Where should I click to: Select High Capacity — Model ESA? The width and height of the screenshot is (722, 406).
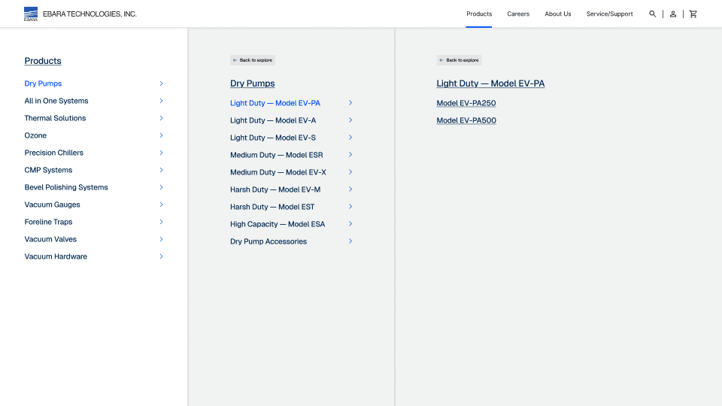[278, 224]
